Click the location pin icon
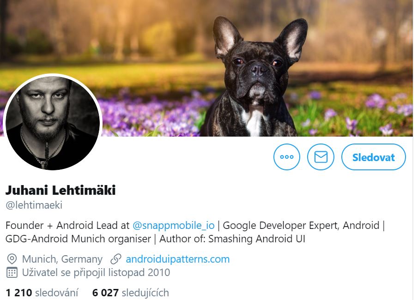Viewport: 418px width, 300px height. tap(12, 259)
